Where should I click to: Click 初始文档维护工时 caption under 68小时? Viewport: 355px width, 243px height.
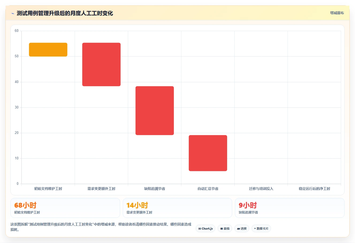[27, 212]
